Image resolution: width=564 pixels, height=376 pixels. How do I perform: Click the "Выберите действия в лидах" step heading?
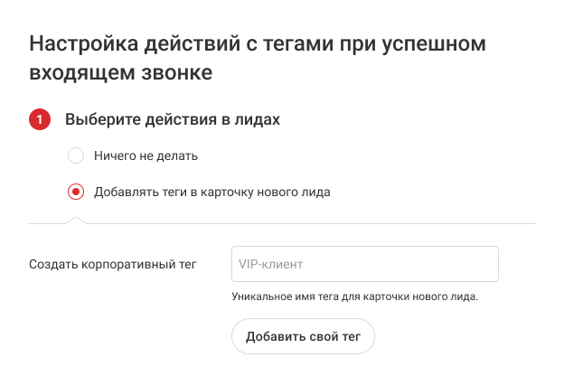point(172,119)
